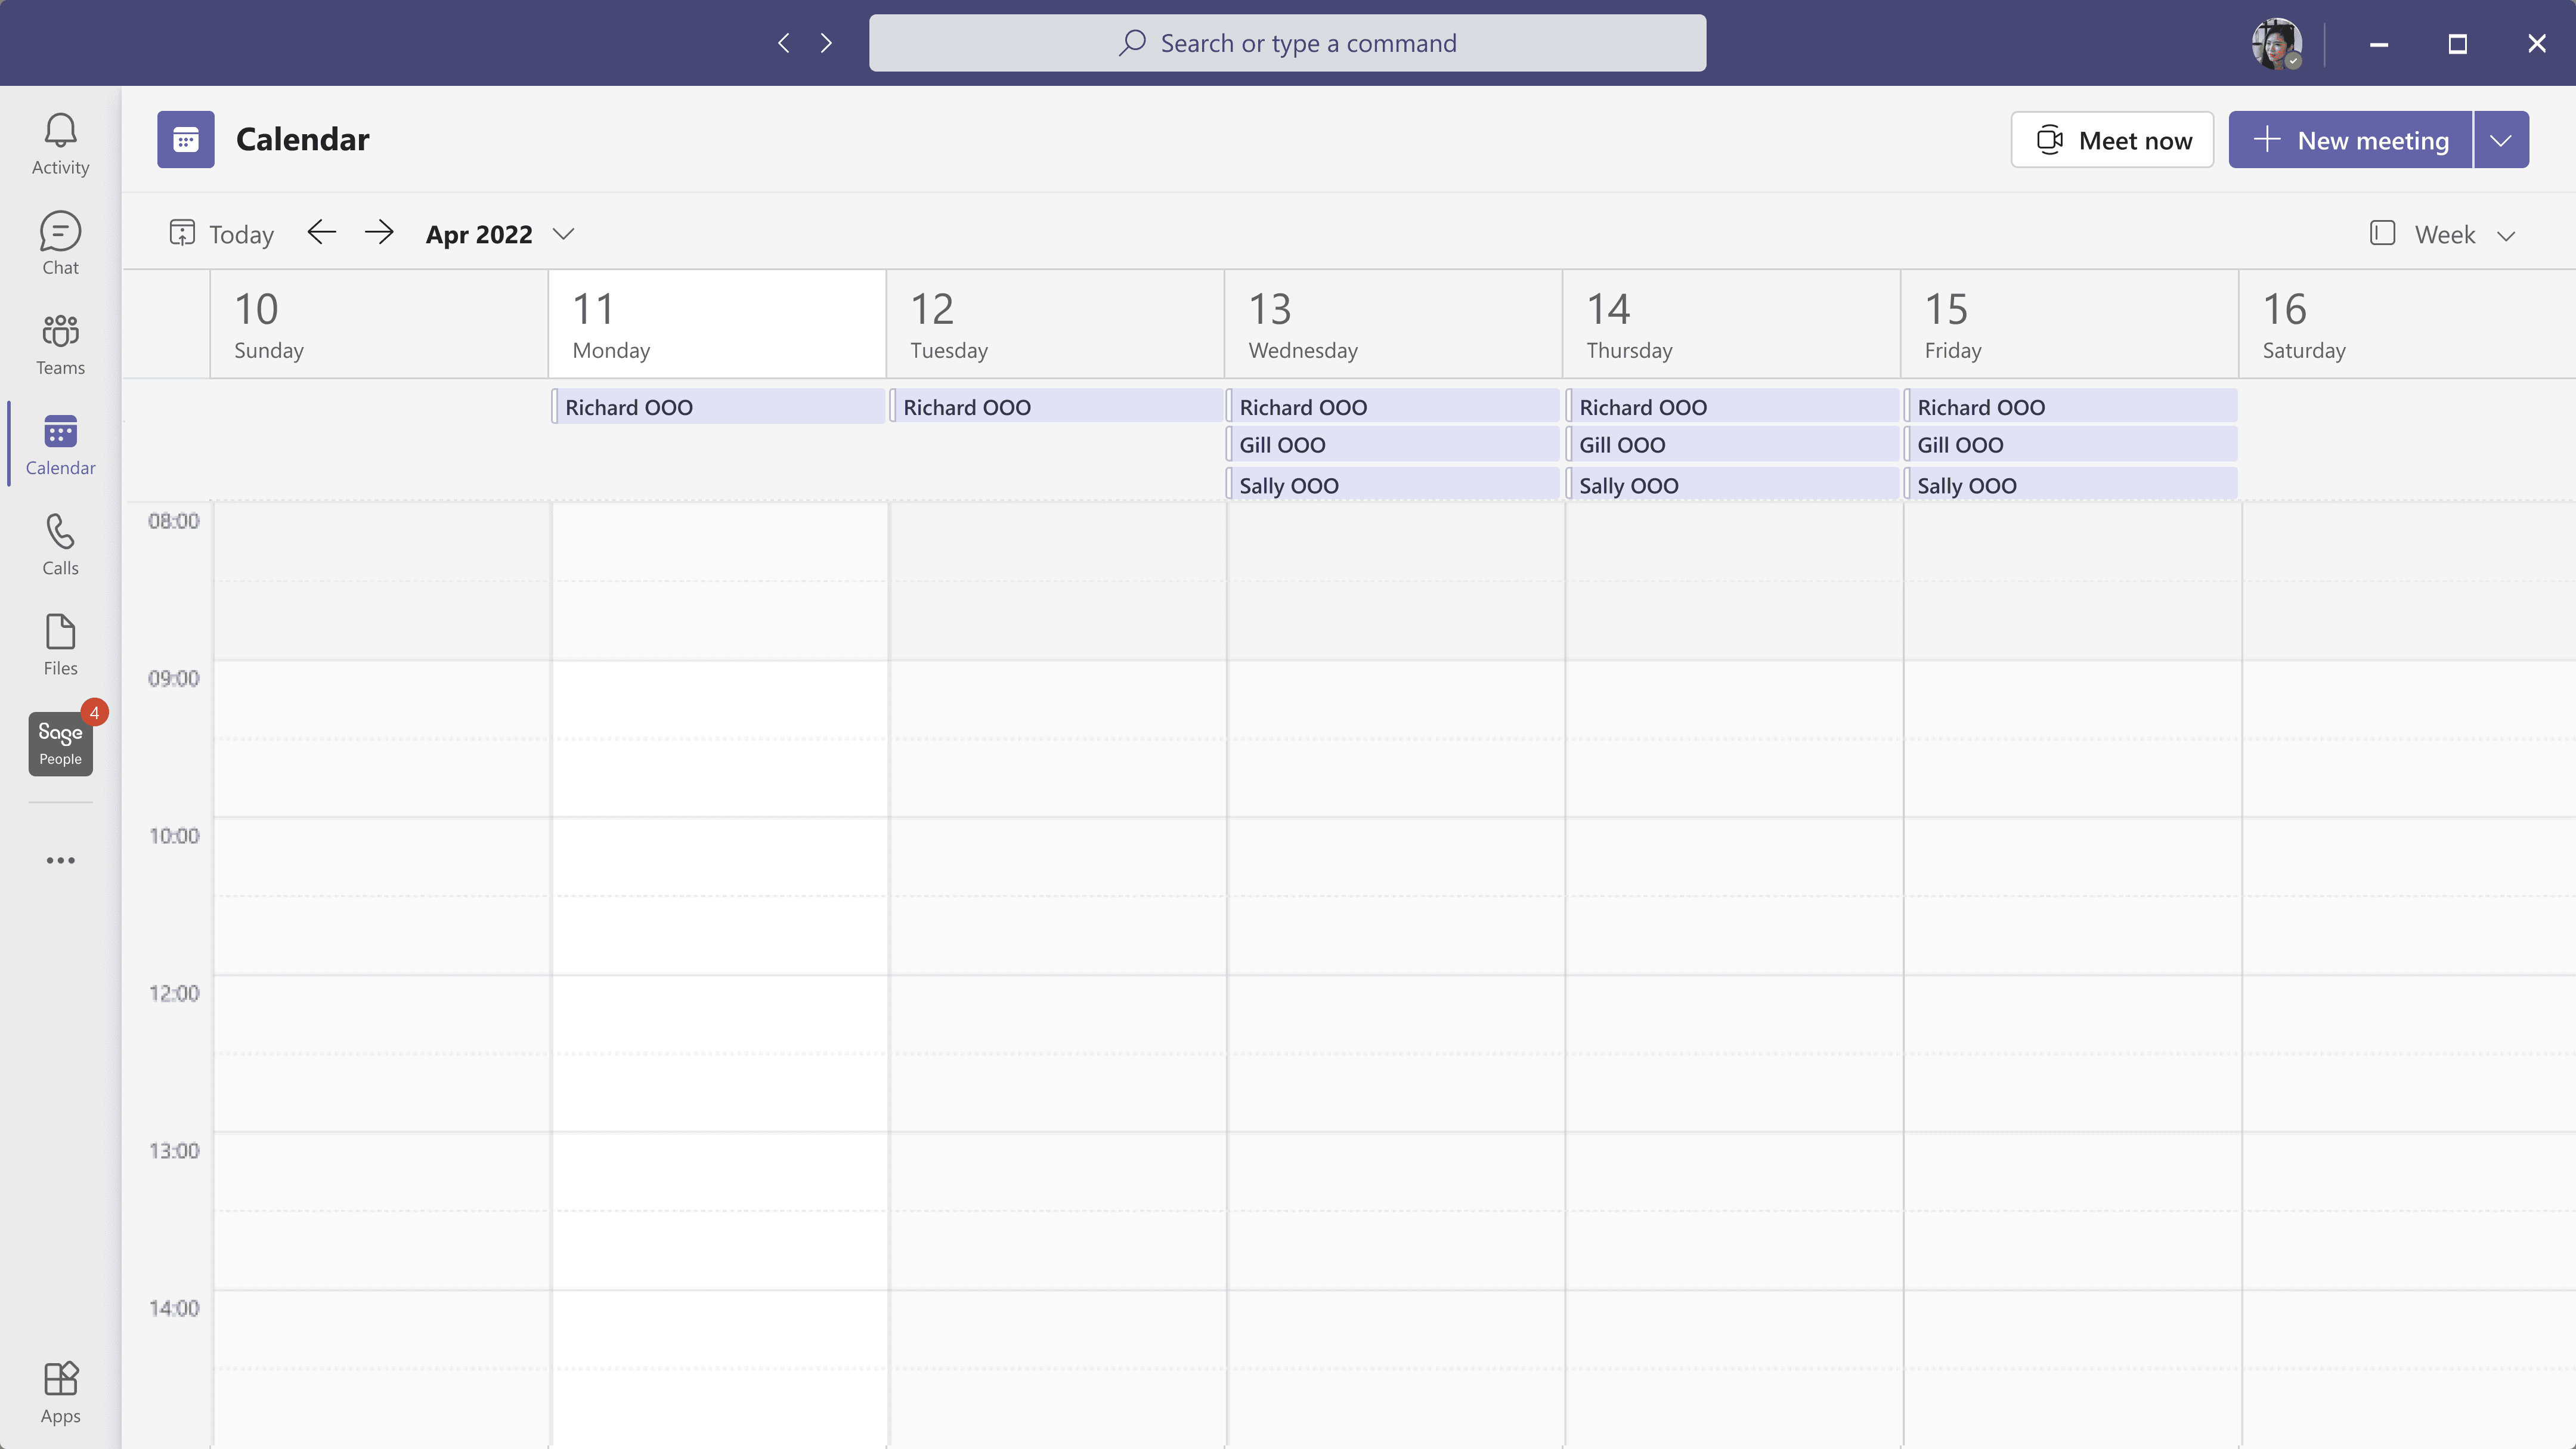The width and height of the screenshot is (2576, 1449).
Task: Click the New meeting button
Action: click(x=2350, y=140)
